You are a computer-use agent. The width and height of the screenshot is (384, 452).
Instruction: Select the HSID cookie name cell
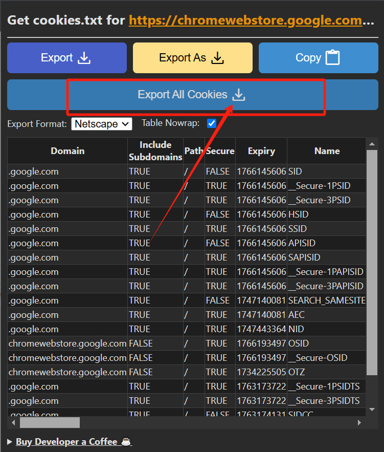(x=327, y=214)
